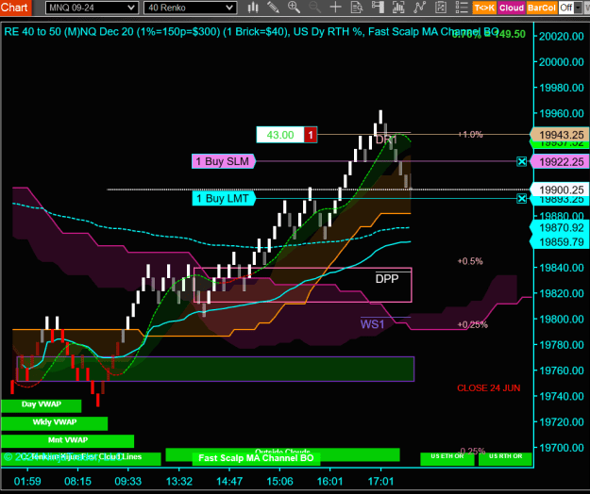
Task: Click the US RTH OR green label
Action: coord(505,458)
